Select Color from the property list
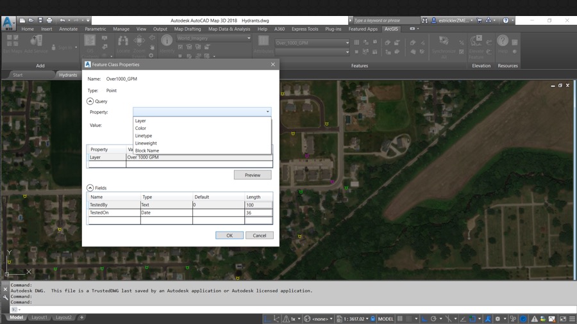This screenshot has width=577, height=324. tap(140, 128)
